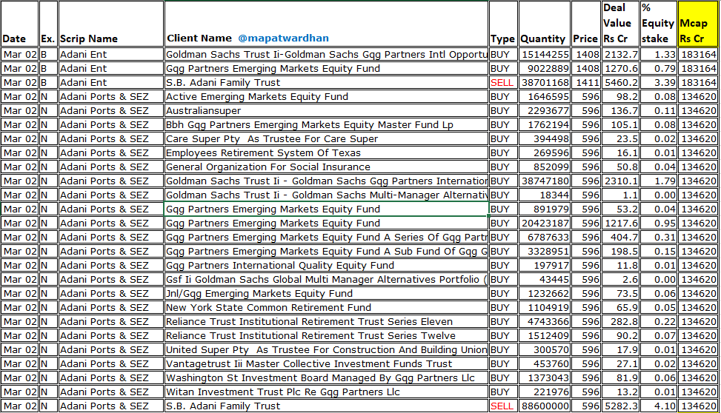Click the deal value 2310.1 cell
This screenshot has height=413, width=721.
619,181
